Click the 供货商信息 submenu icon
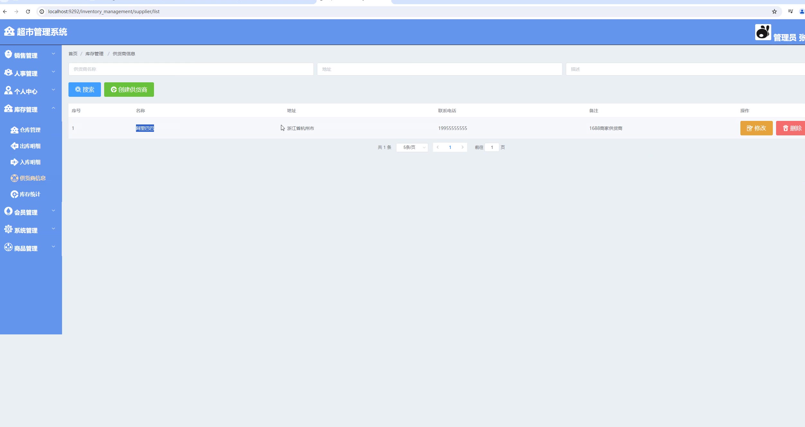 point(14,178)
